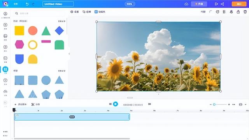Click view all link for frames section
The image size is (249, 140).
pyautogui.click(x=61, y=71)
